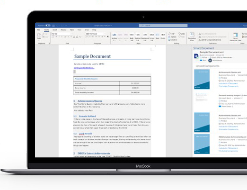Toggle italic formatting in Font group

[x=59, y=37]
